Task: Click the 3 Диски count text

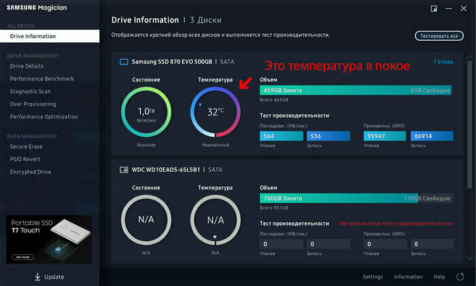Action: 206,20
